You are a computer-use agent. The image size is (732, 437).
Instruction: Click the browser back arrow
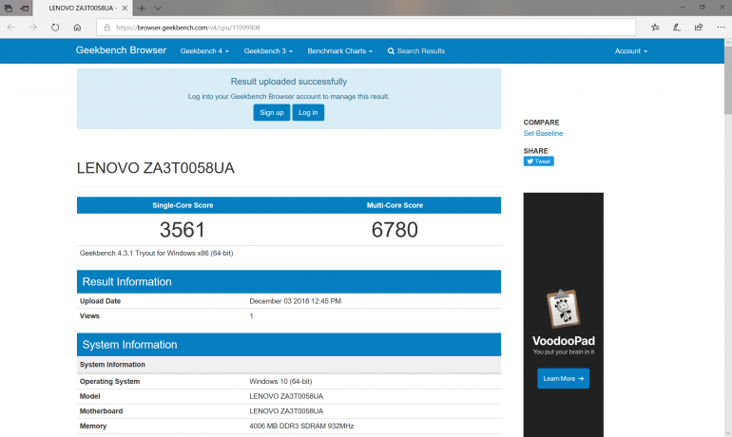10,28
